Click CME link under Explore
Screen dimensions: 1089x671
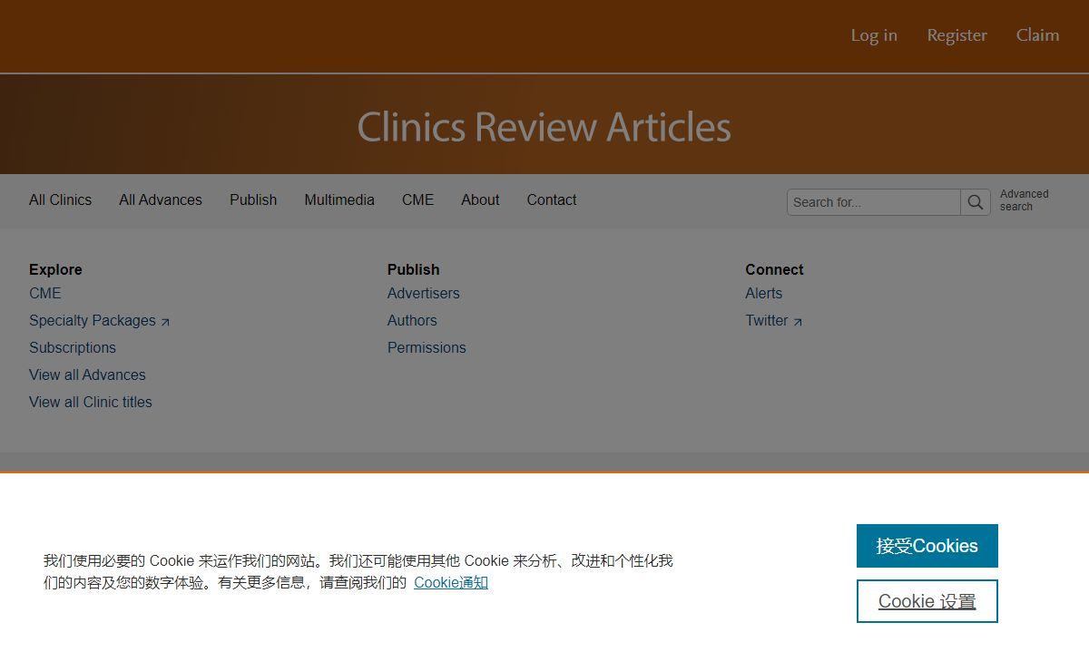[x=45, y=294]
